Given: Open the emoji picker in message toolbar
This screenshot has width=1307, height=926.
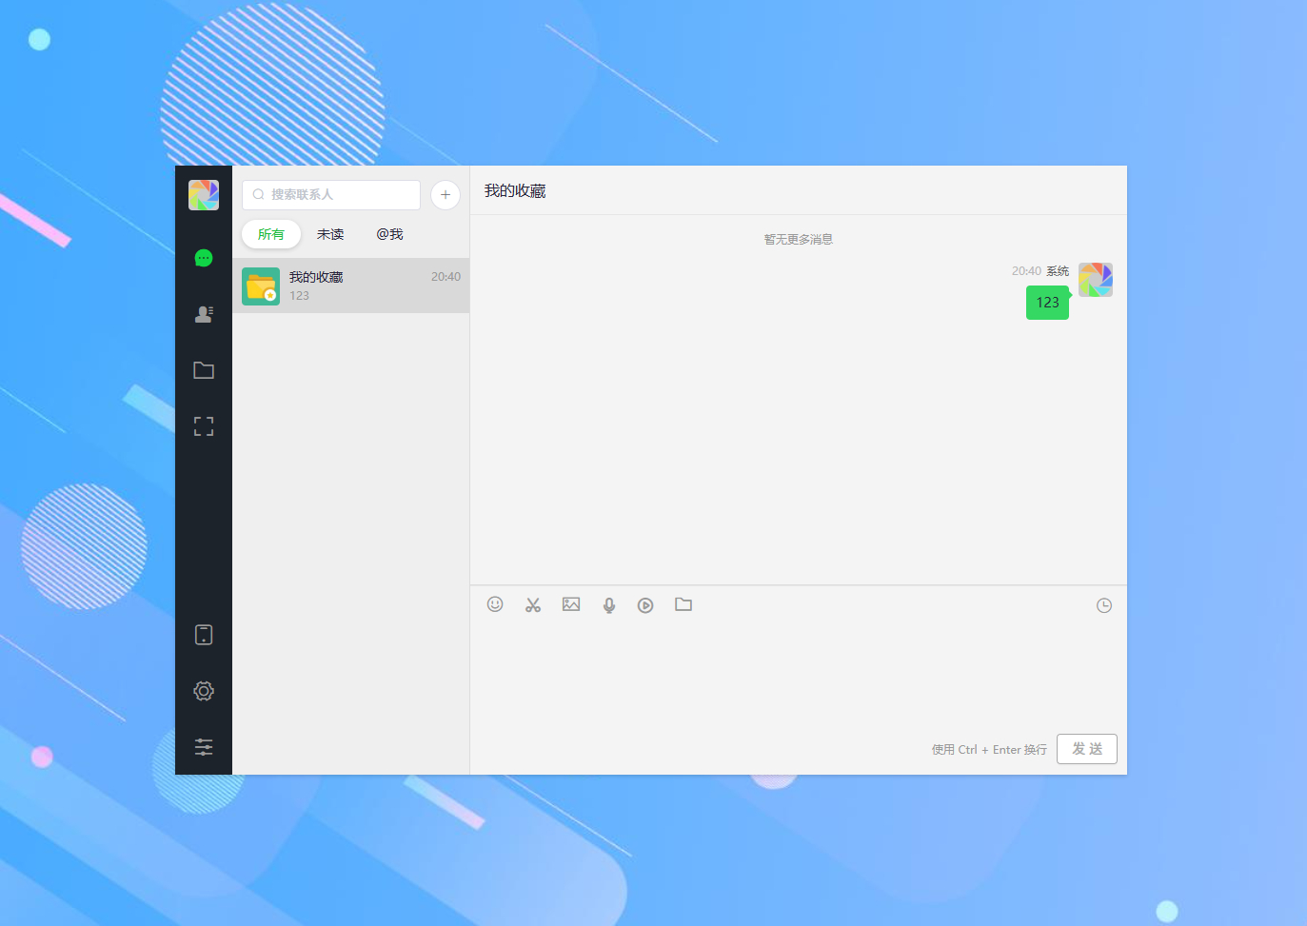Looking at the screenshot, I should click(495, 604).
